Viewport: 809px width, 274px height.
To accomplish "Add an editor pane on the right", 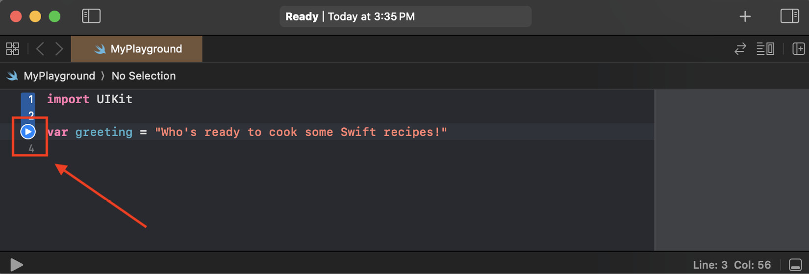I will pos(798,49).
